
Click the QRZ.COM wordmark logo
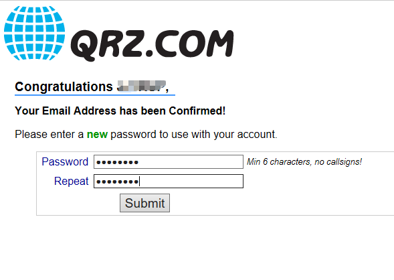152,46
